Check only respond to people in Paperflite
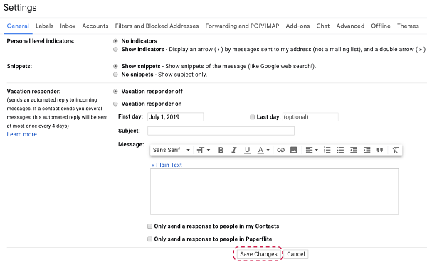The width and height of the screenshot is (427, 262). tap(149, 239)
